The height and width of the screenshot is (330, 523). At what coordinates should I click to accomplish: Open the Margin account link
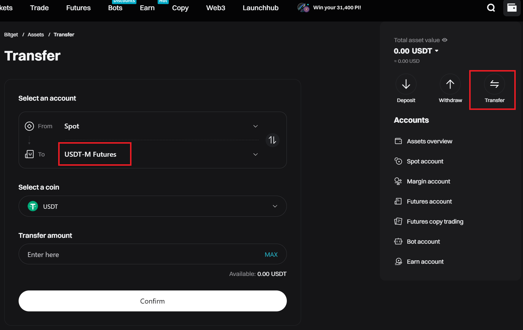tap(428, 181)
